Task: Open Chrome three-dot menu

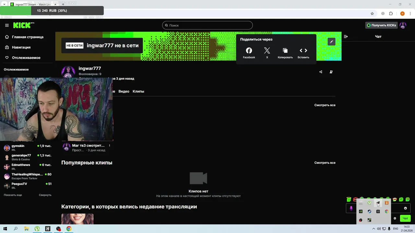Action: tap(410, 14)
